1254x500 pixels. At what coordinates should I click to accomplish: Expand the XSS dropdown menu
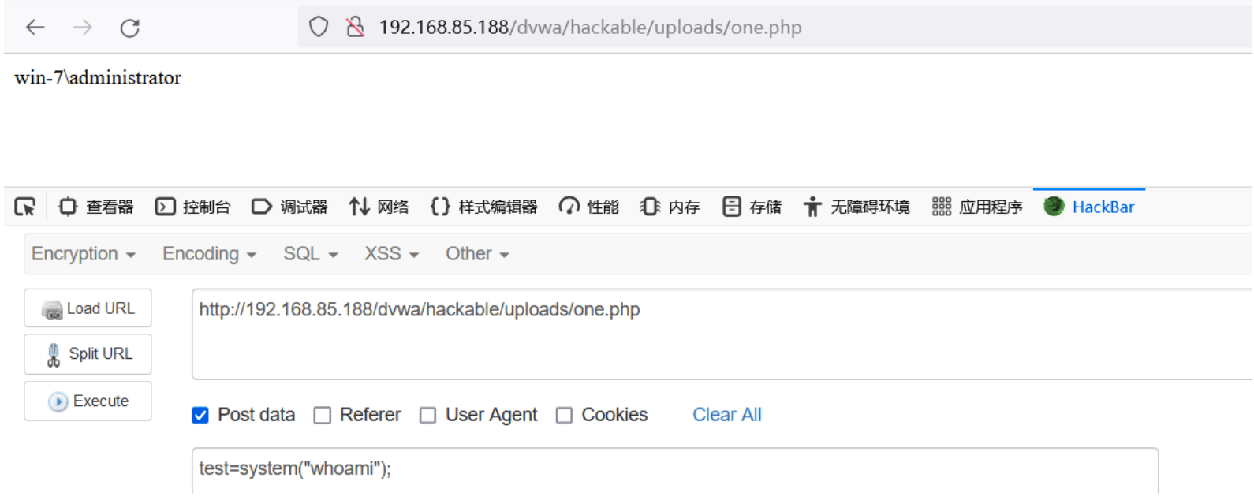point(391,254)
